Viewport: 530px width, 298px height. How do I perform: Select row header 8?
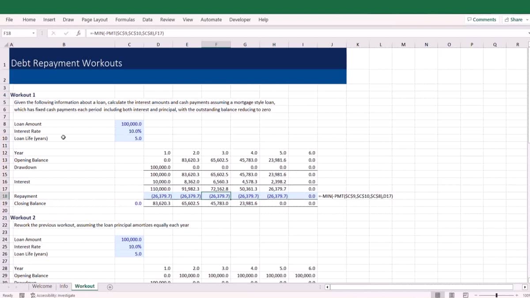(4, 124)
